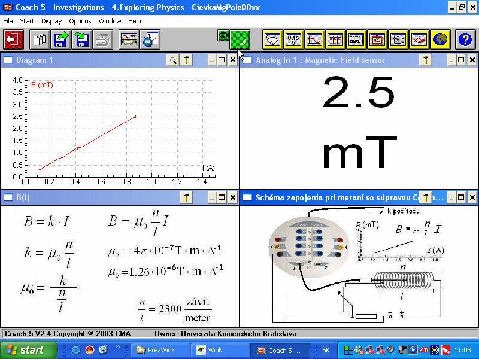The height and width of the screenshot is (359, 479).
Task: Click the I (A) axis label
Action: (208, 168)
